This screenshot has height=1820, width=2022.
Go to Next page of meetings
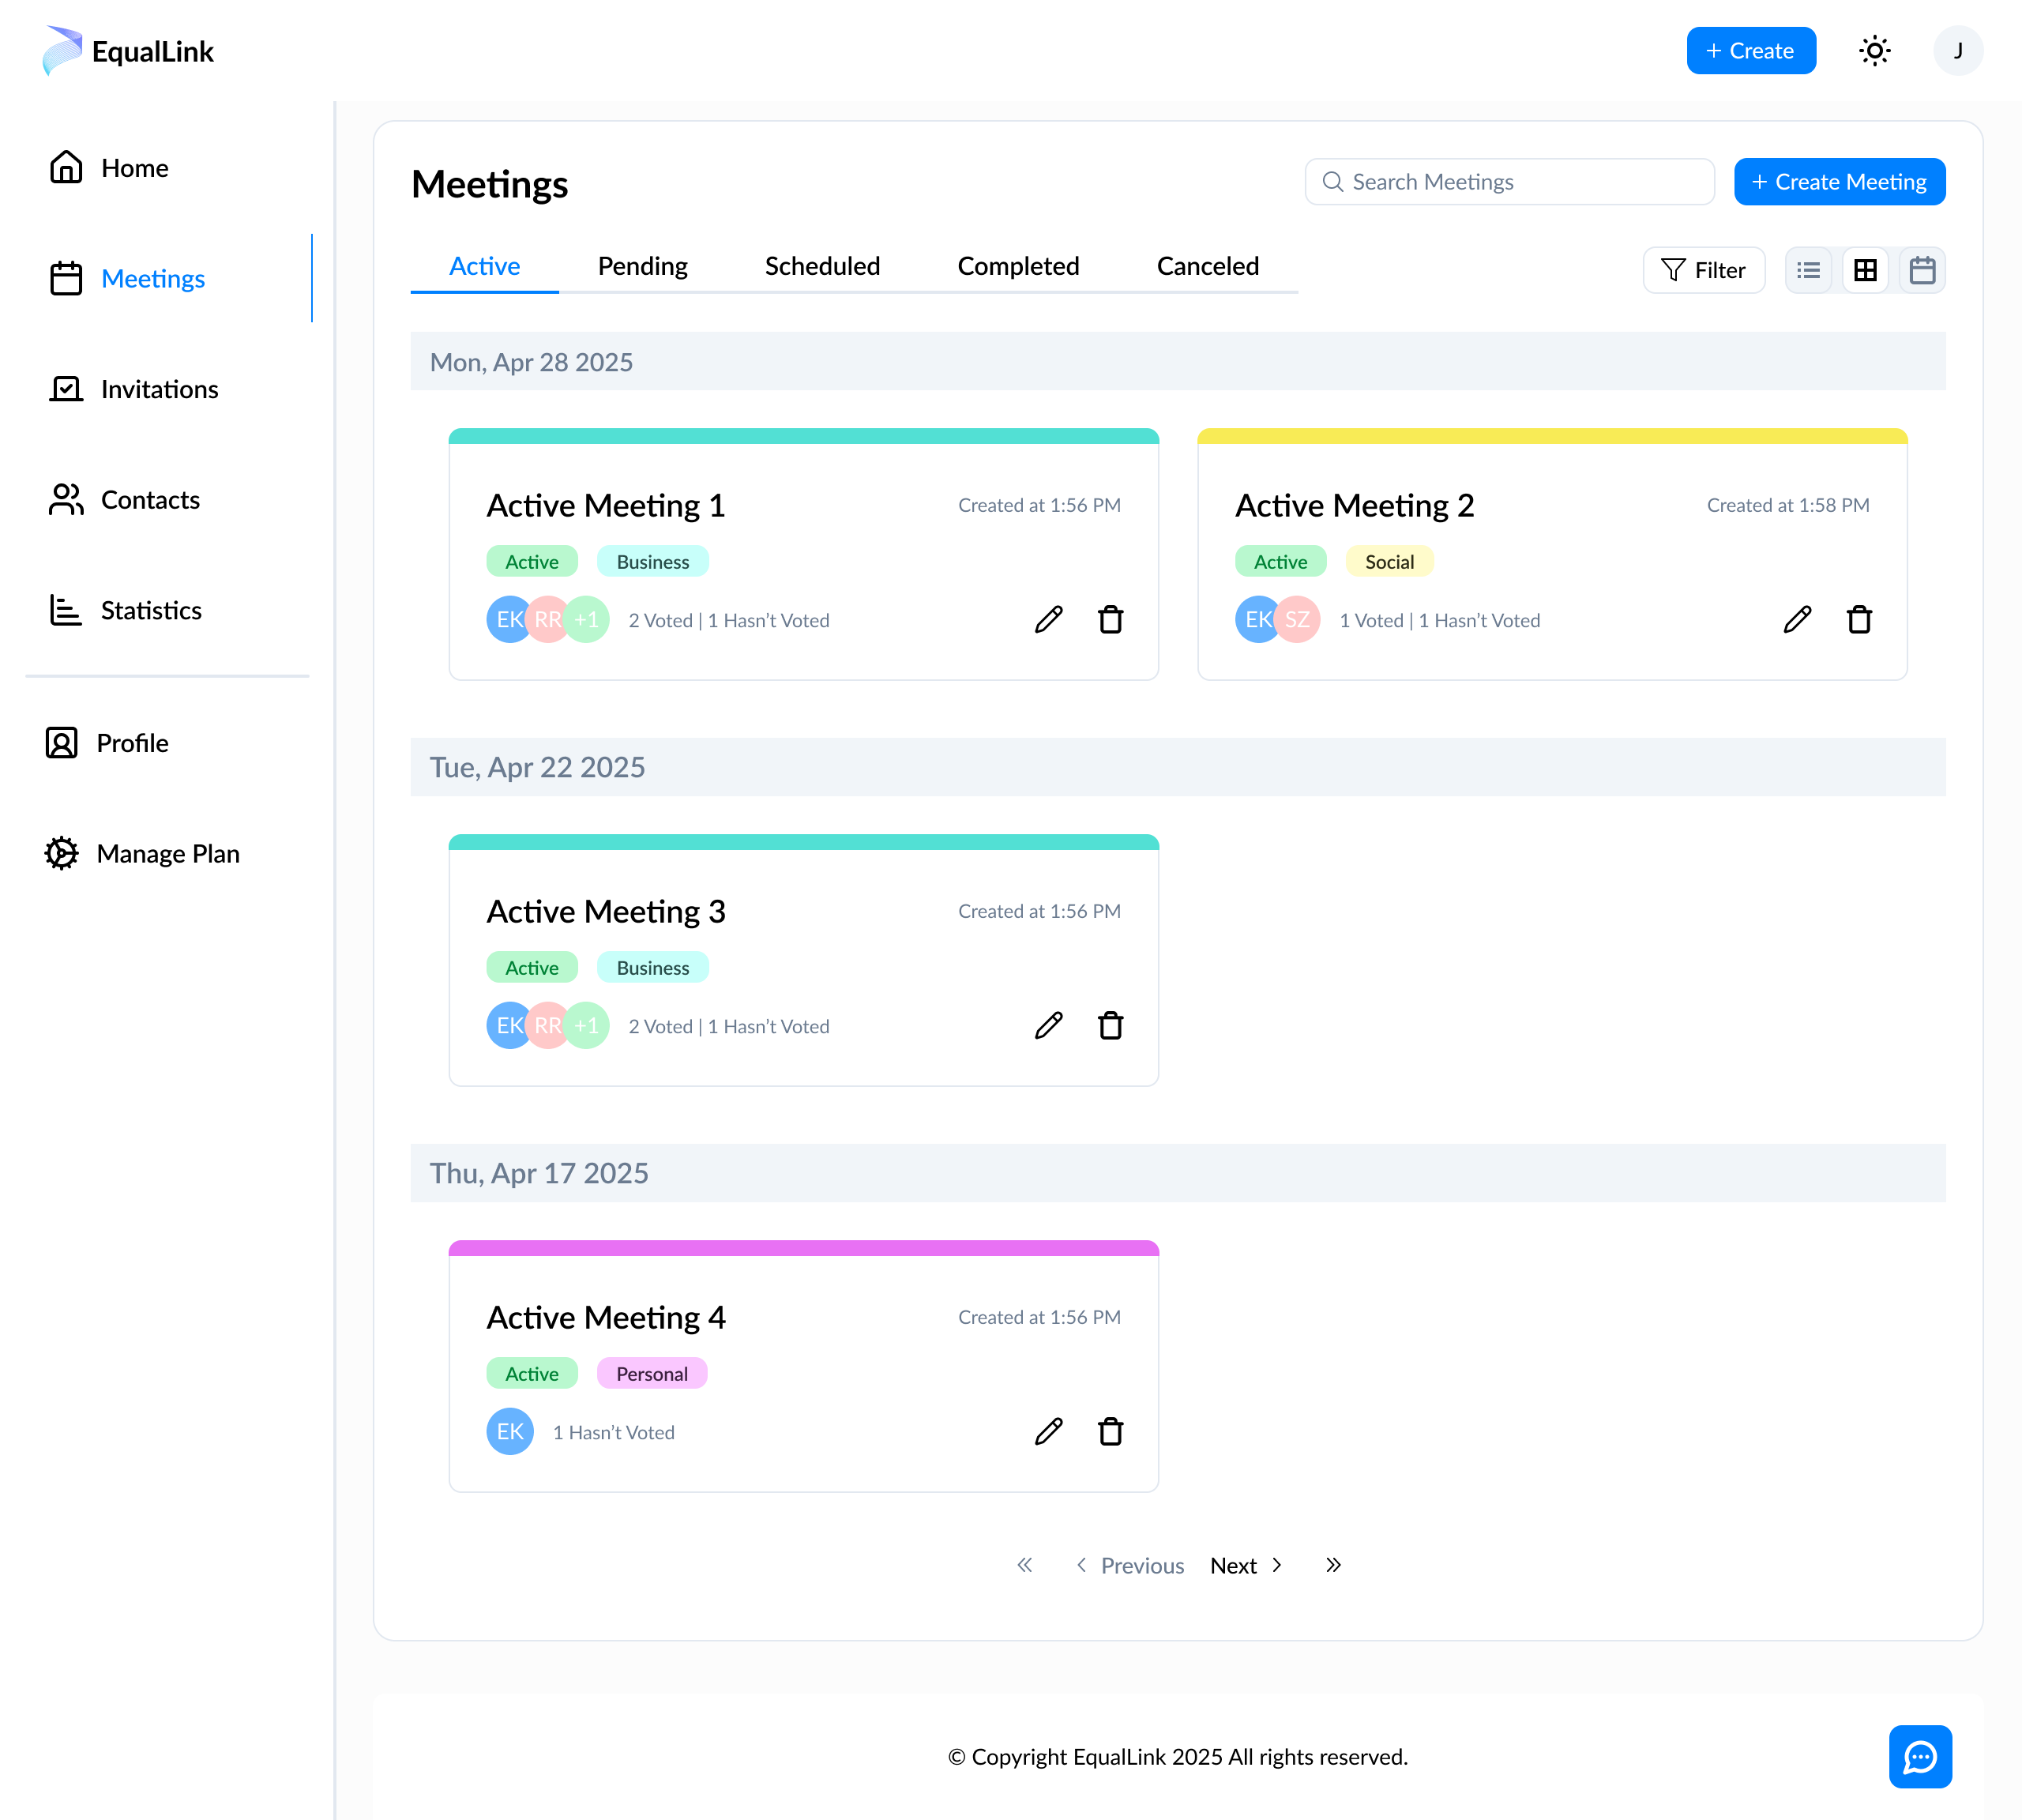click(x=1245, y=1565)
